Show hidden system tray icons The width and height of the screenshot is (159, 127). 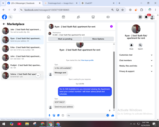[x=131, y=124]
